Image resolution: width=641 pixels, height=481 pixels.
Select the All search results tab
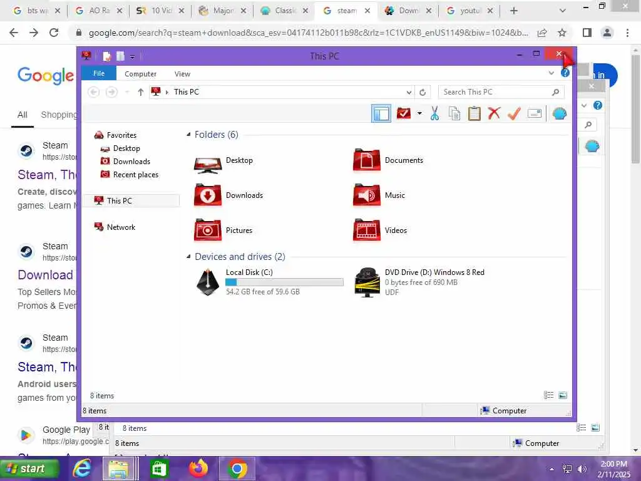point(22,115)
